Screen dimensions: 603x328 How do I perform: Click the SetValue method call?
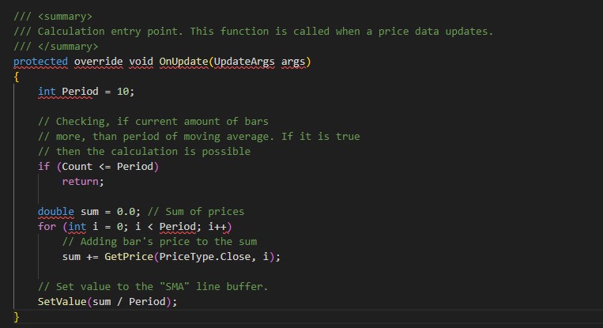click(62, 302)
